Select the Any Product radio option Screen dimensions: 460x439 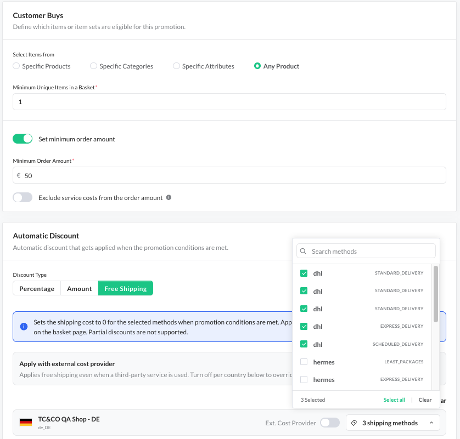point(257,66)
